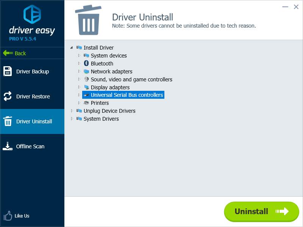Screen dimensions: 303x227
Task: Expand the Unplug Device Drivers node
Action: (72, 110)
